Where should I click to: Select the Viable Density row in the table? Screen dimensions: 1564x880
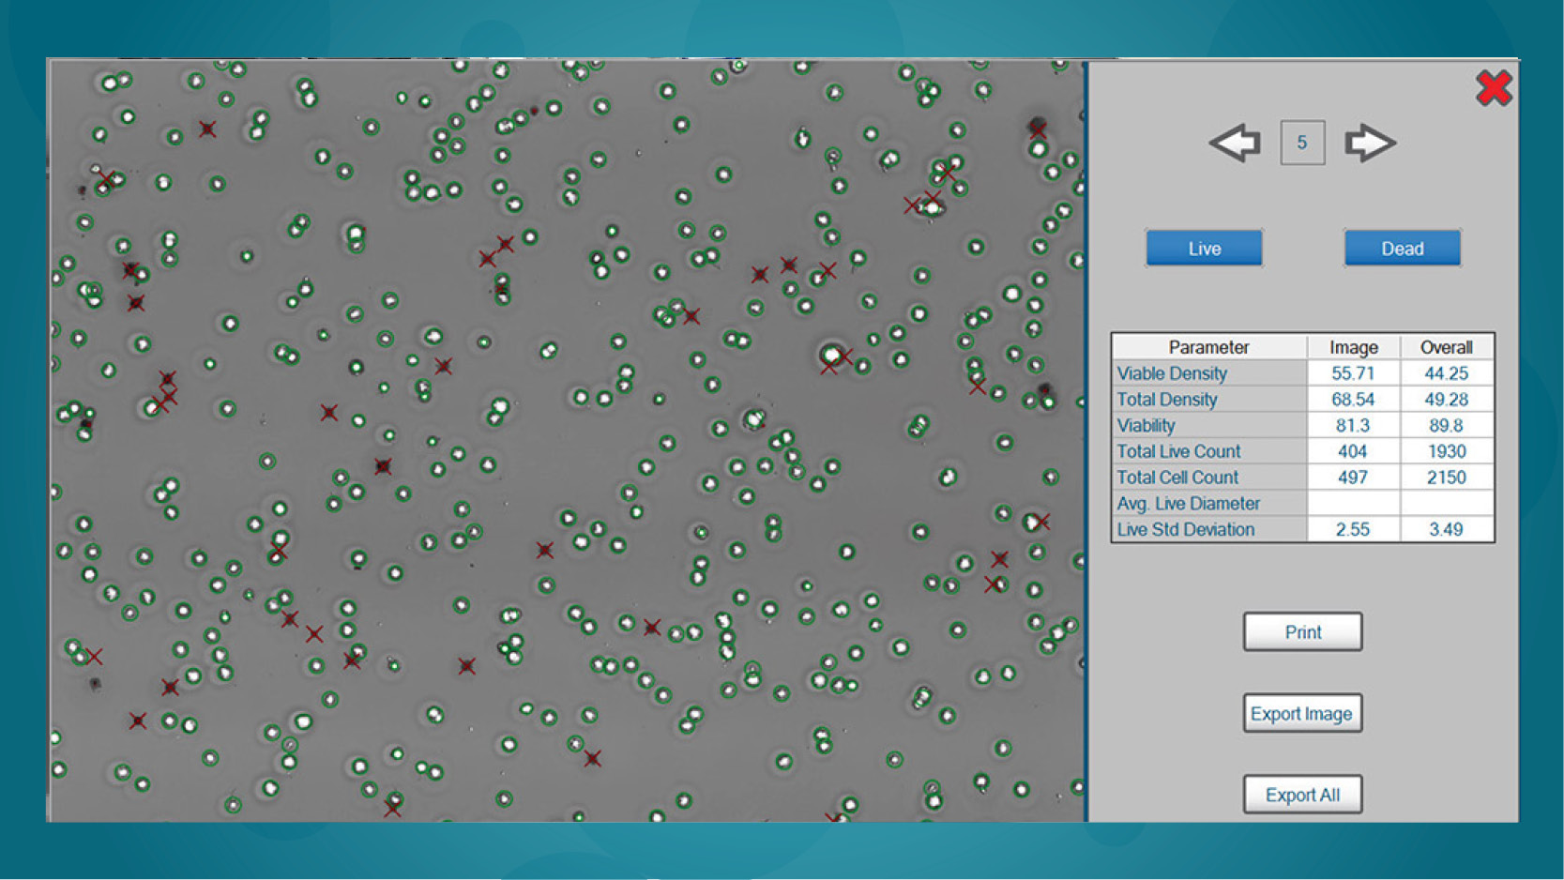[1172, 372]
